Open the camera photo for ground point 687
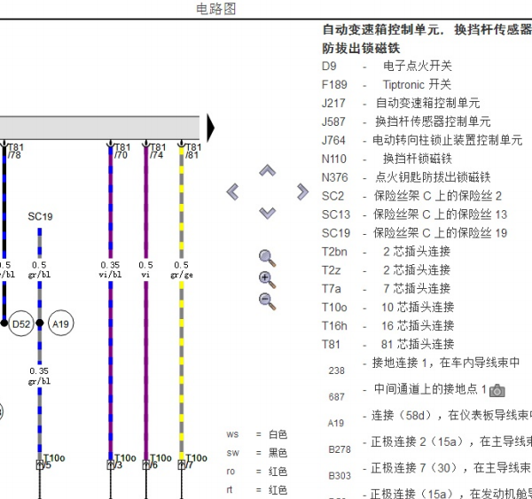Image resolution: width=532 pixels, height=499 pixels. [x=497, y=391]
